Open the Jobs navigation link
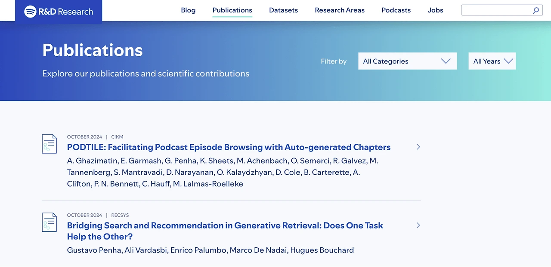This screenshot has width=551, height=267. click(435, 10)
